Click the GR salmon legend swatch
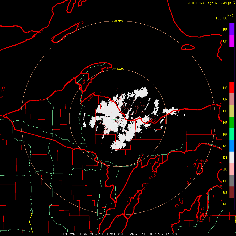236x236 pixels. tap(232, 99)
